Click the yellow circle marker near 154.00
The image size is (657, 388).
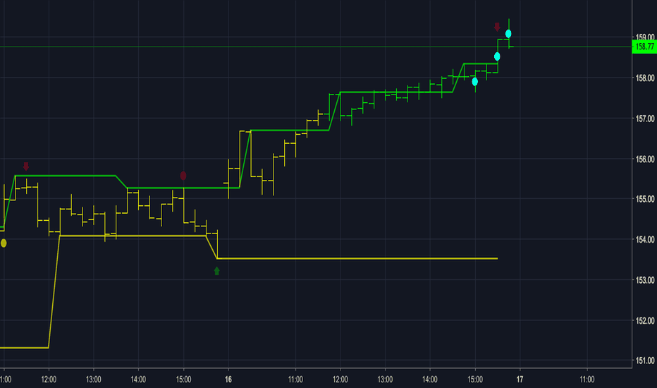click(4, 243)
